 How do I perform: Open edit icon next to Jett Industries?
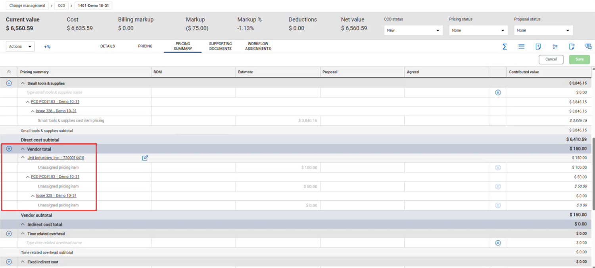145,158
